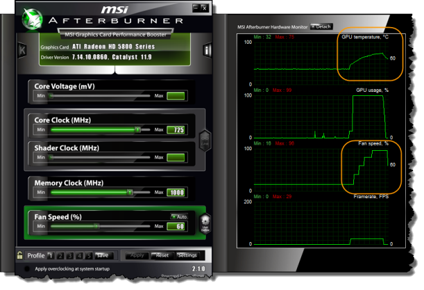The width and height of the screenshot is (424, 290).
Task: Click the Shader Clock value field
Action: pos(176,157)
